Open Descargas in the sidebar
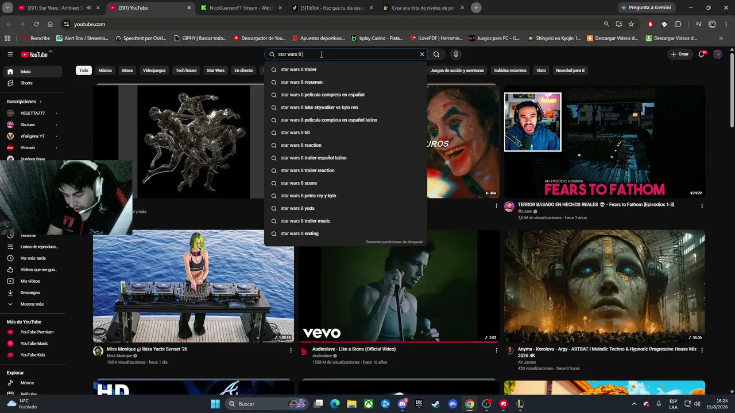 click(x=33, y=293)
